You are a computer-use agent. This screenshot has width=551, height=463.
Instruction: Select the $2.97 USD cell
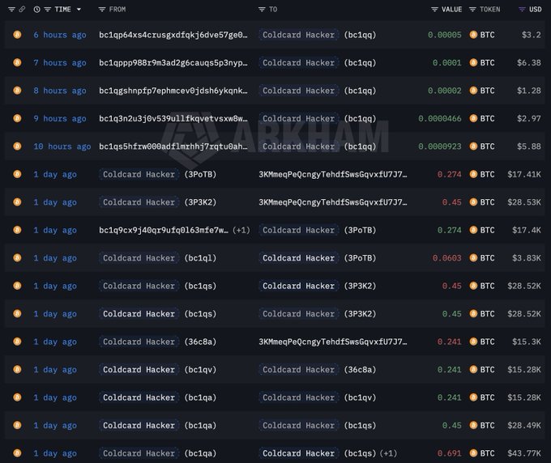(529, 119)
